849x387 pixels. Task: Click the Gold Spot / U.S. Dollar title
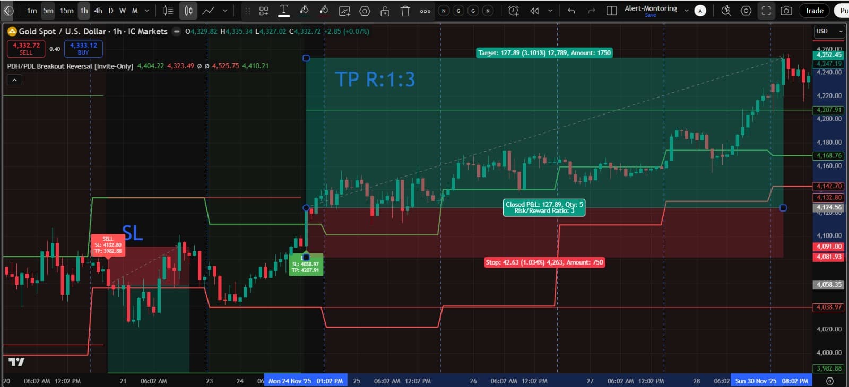62,31
